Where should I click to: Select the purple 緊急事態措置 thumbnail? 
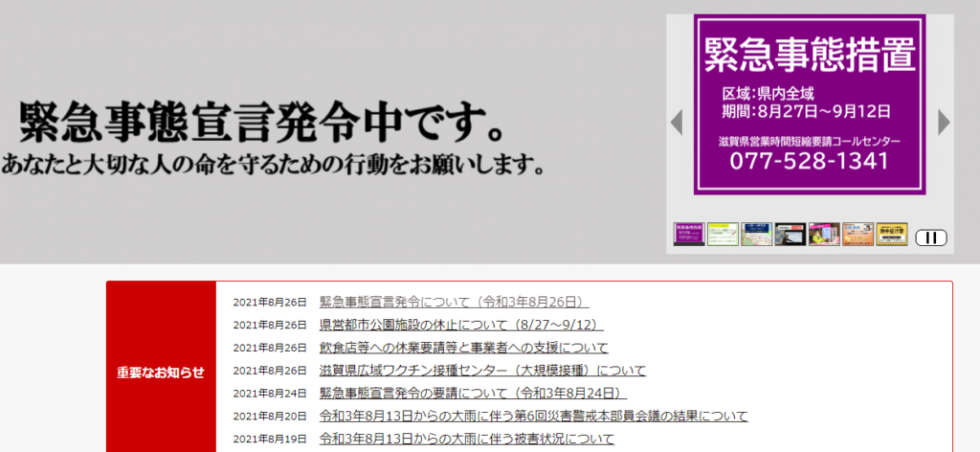coord(689,235)
